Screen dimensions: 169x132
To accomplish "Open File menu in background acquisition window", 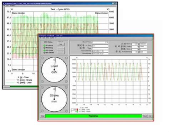I will pyautogui.click(x=4, y=6).
